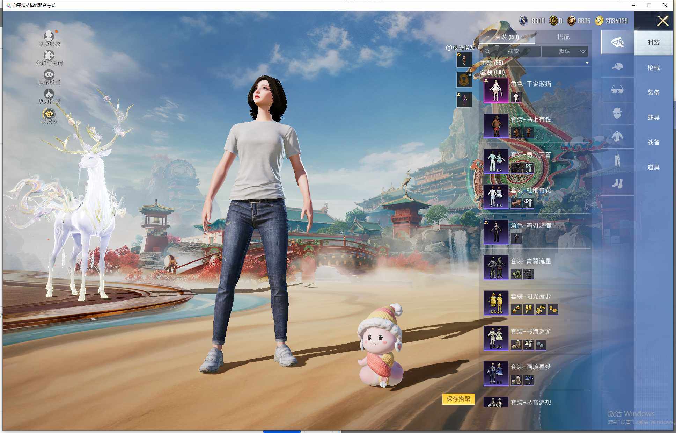Close the wardrobe with the X

662,21
